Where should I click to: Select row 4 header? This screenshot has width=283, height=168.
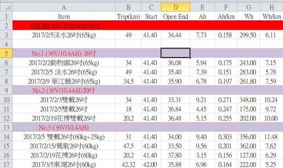(x=6, y=44)
